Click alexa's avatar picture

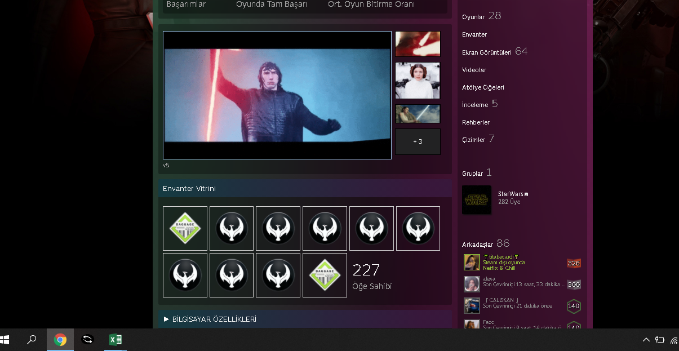pos(472,284)
